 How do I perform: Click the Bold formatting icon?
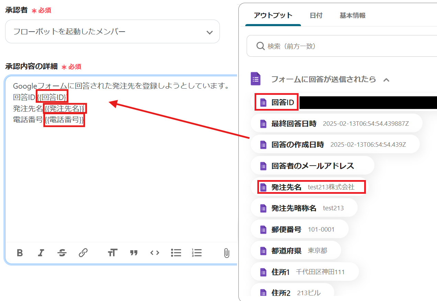20,253
